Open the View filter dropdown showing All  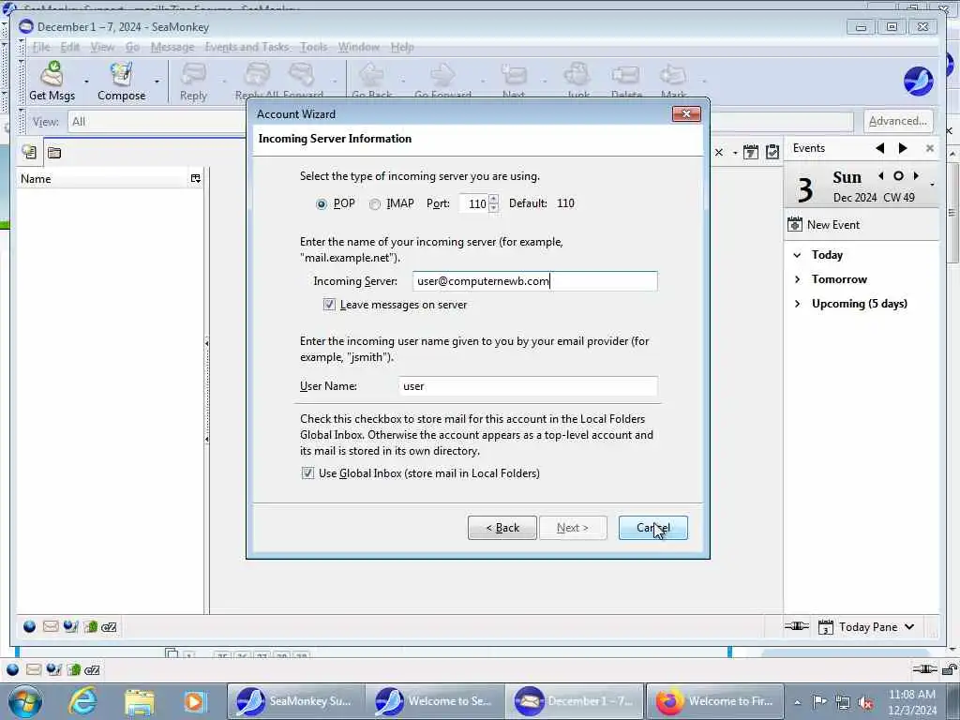click(157, 122)
